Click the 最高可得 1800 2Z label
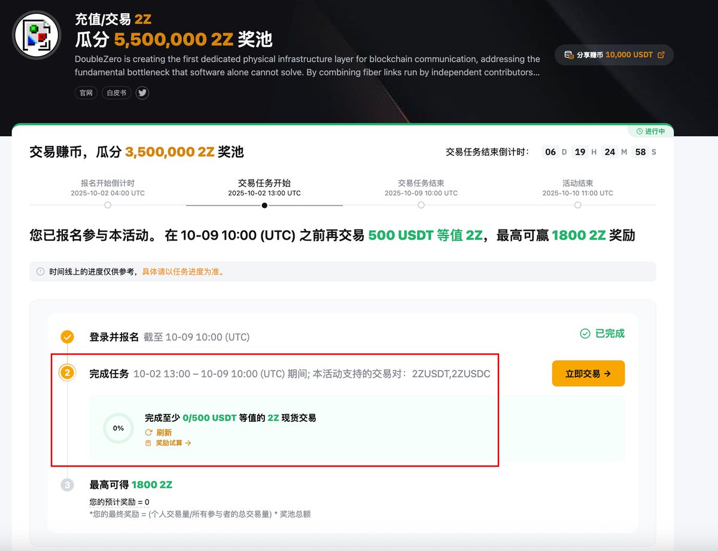The height and width of the screenshot is (551, 718). 131,485
